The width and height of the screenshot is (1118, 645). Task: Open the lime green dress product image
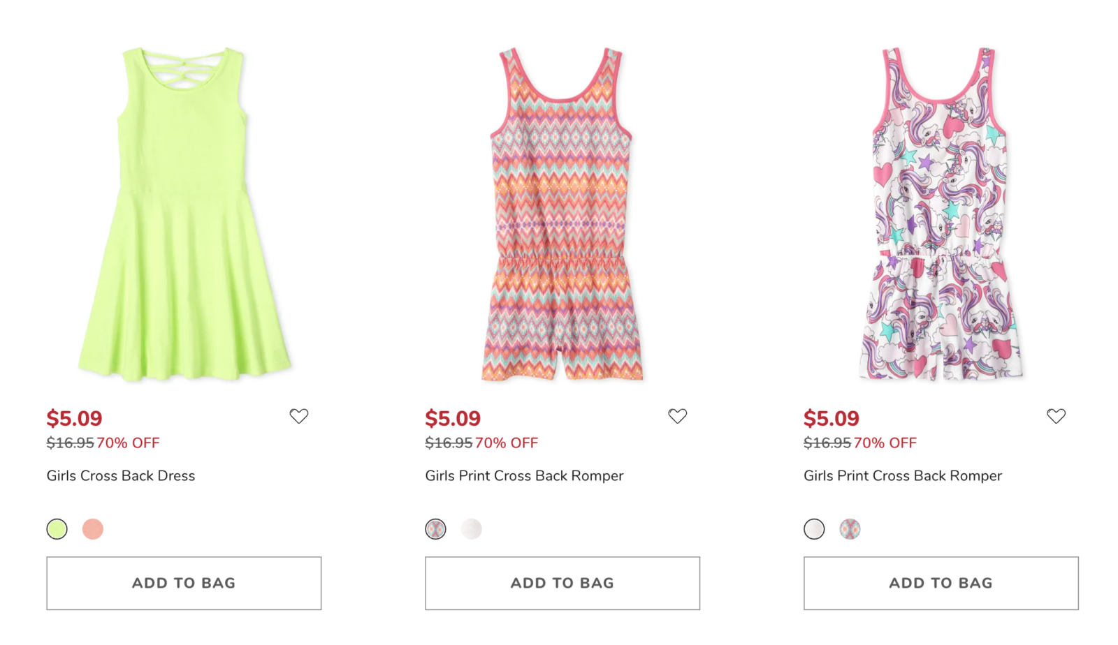point(184,214)
